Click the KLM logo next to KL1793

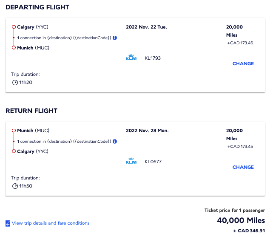(131, 58)
